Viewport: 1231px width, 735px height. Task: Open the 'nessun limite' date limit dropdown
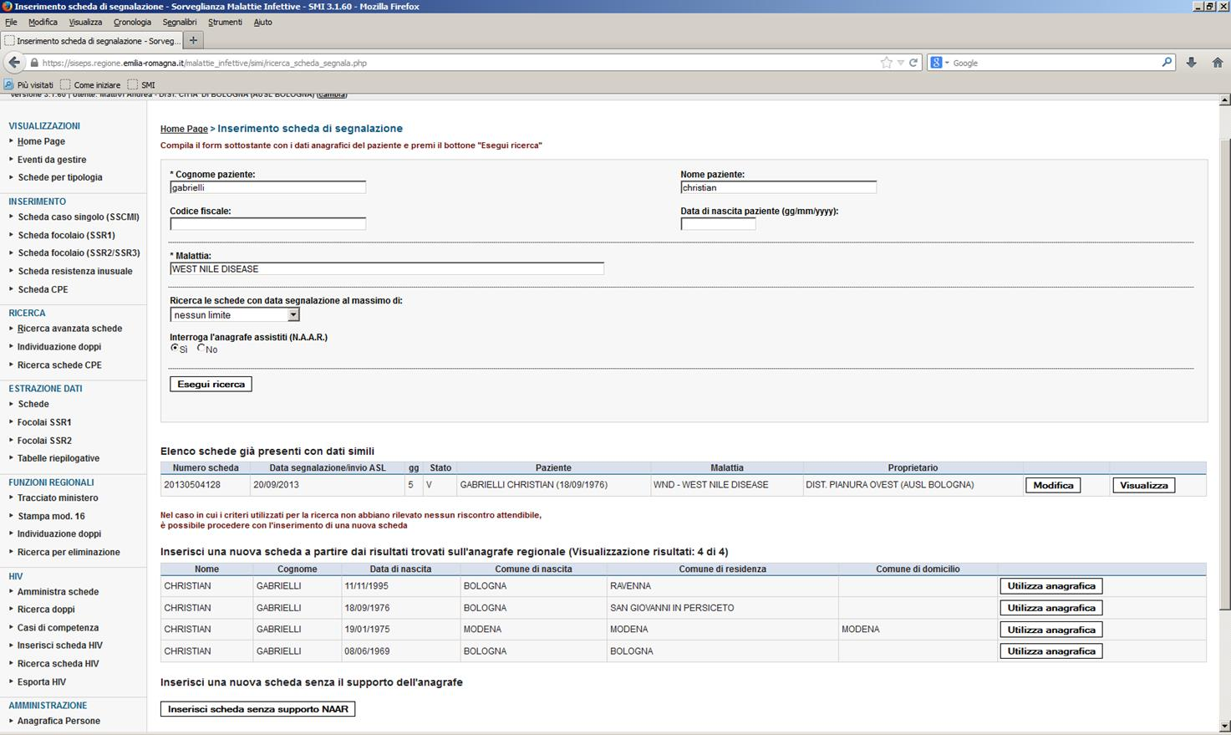[235, 315]
